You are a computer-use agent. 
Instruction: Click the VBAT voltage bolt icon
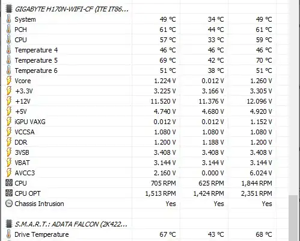coord(8,163)
